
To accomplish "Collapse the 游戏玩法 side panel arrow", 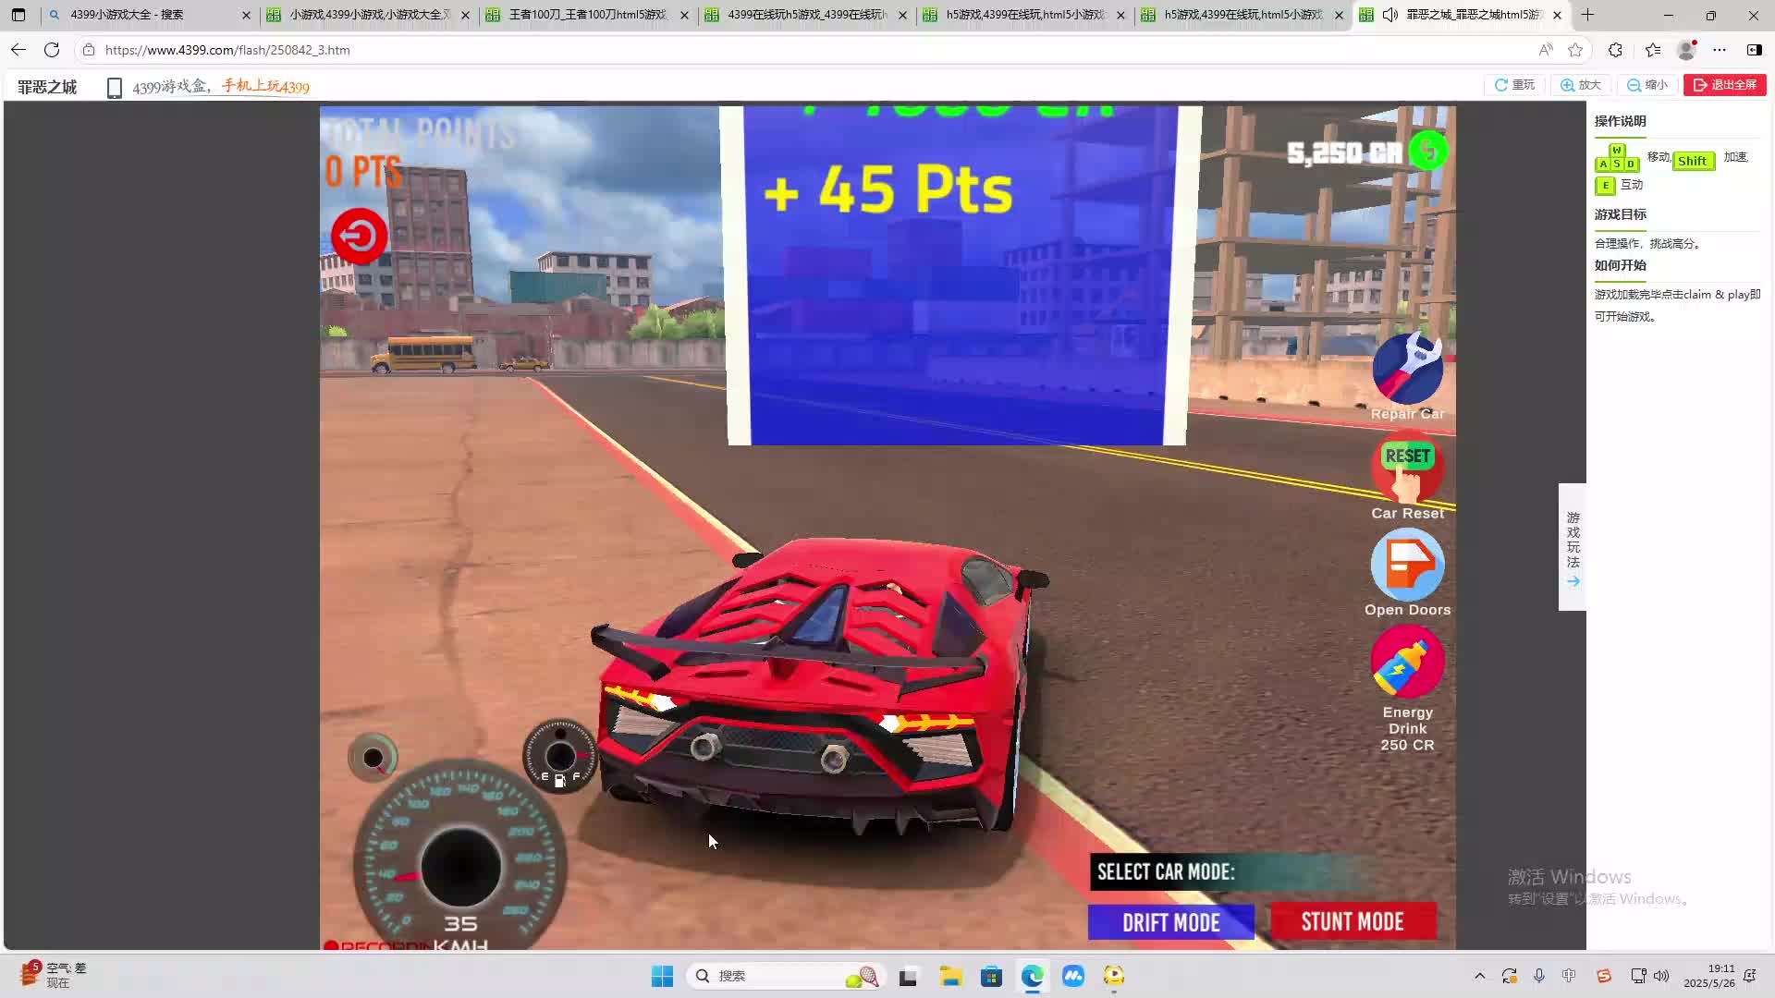I will pos(1573,582).
